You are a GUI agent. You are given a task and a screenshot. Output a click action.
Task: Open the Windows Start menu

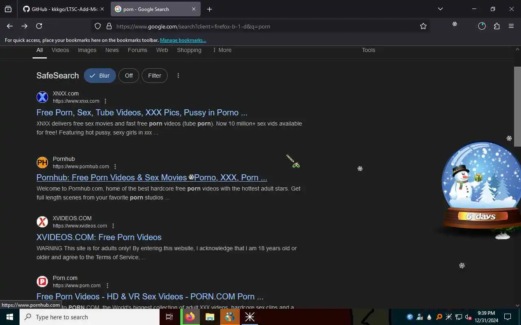[10, 317]
